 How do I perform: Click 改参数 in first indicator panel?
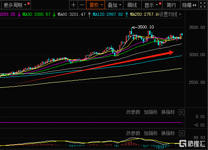(133, 112)
